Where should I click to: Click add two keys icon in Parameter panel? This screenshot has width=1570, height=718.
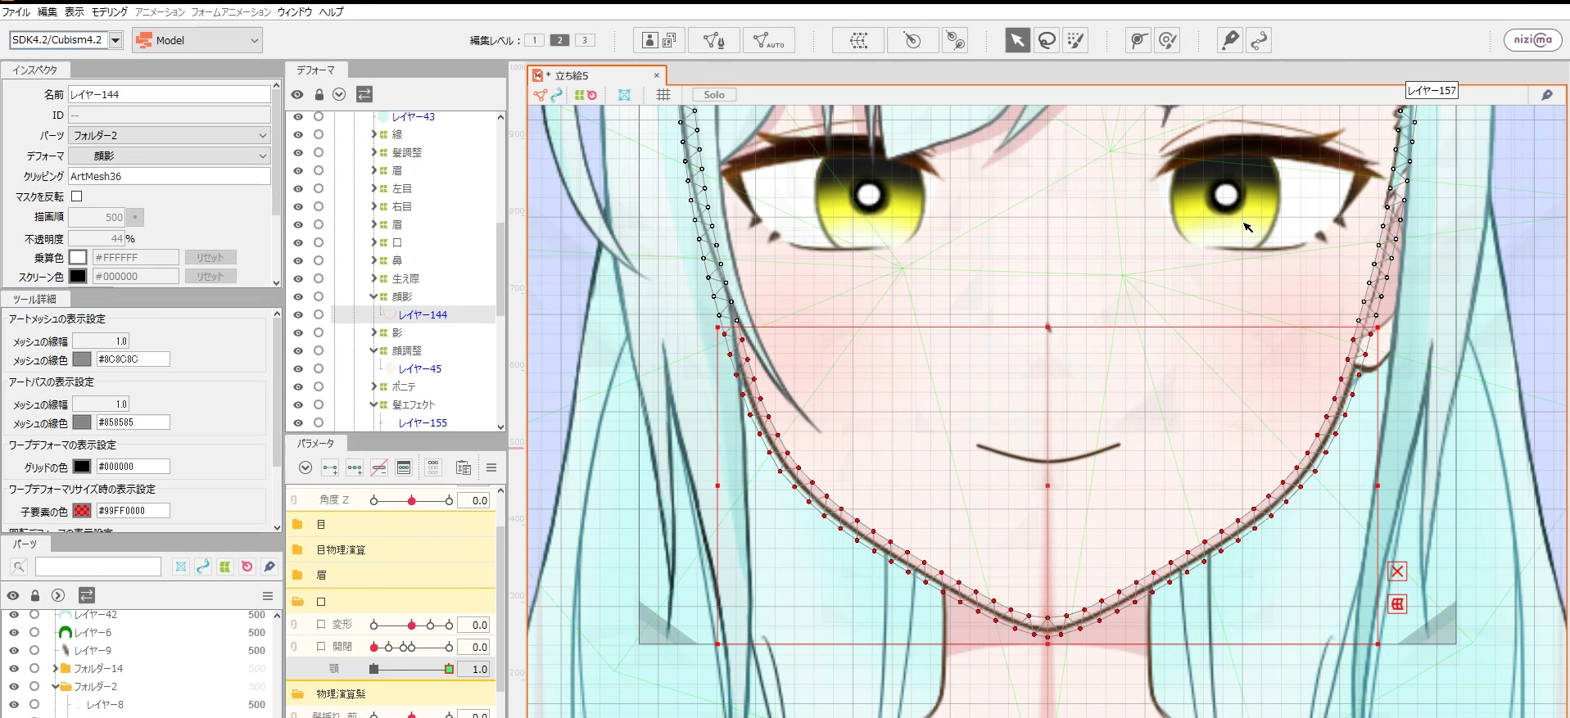click(330, 468)
